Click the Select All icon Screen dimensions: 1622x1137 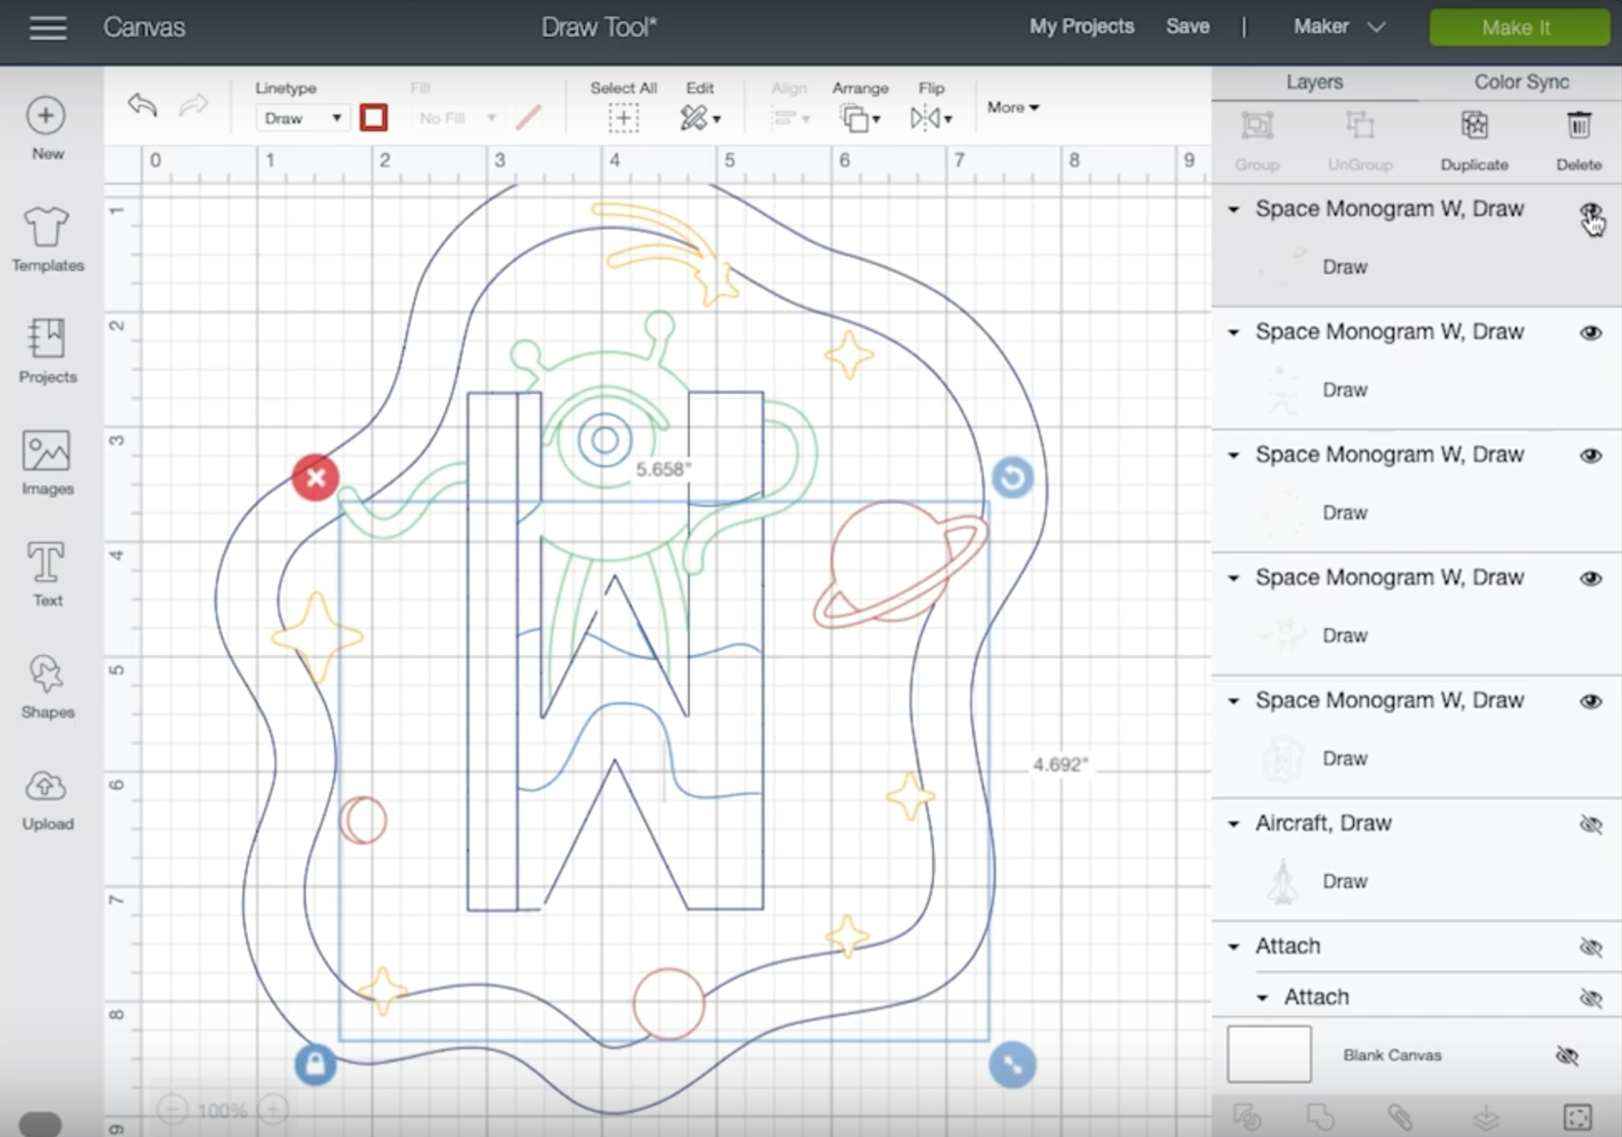point(623,118)
